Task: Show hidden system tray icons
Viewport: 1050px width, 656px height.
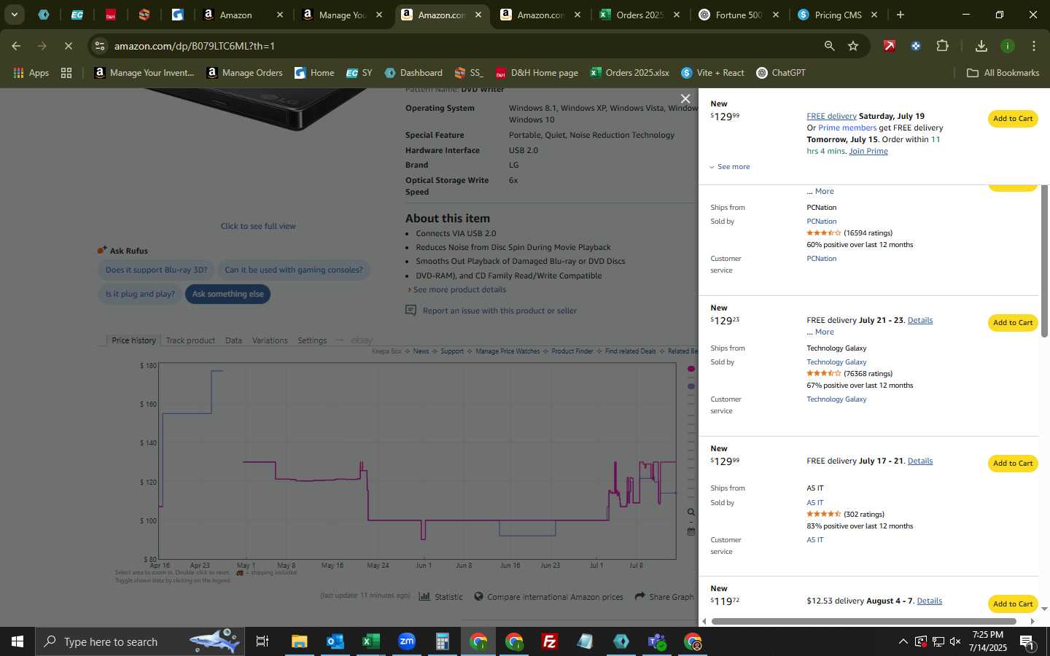Action: (x=903, y=641)
